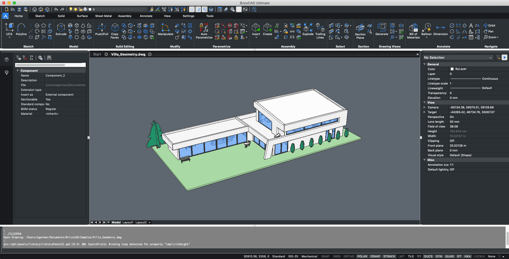Click the Explode assembly tool
The height and width of the screenshot is (259, 509).
click(x=308, y=29)
